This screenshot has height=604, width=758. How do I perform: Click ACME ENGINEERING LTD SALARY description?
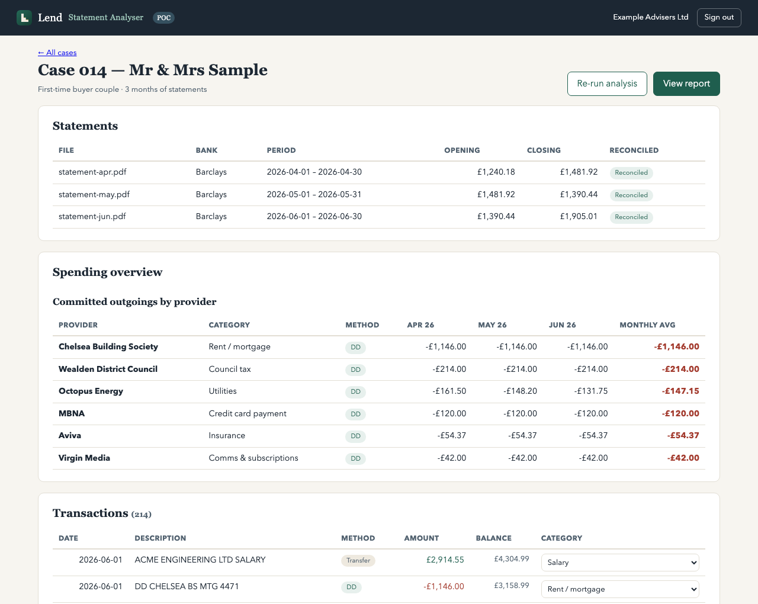[200, 560]
